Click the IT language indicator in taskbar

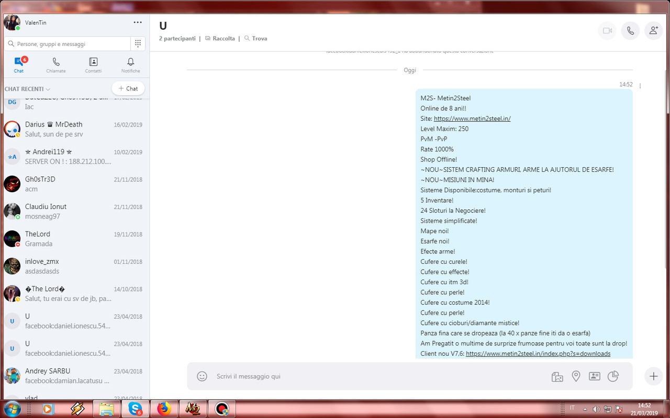coord(572,408)
